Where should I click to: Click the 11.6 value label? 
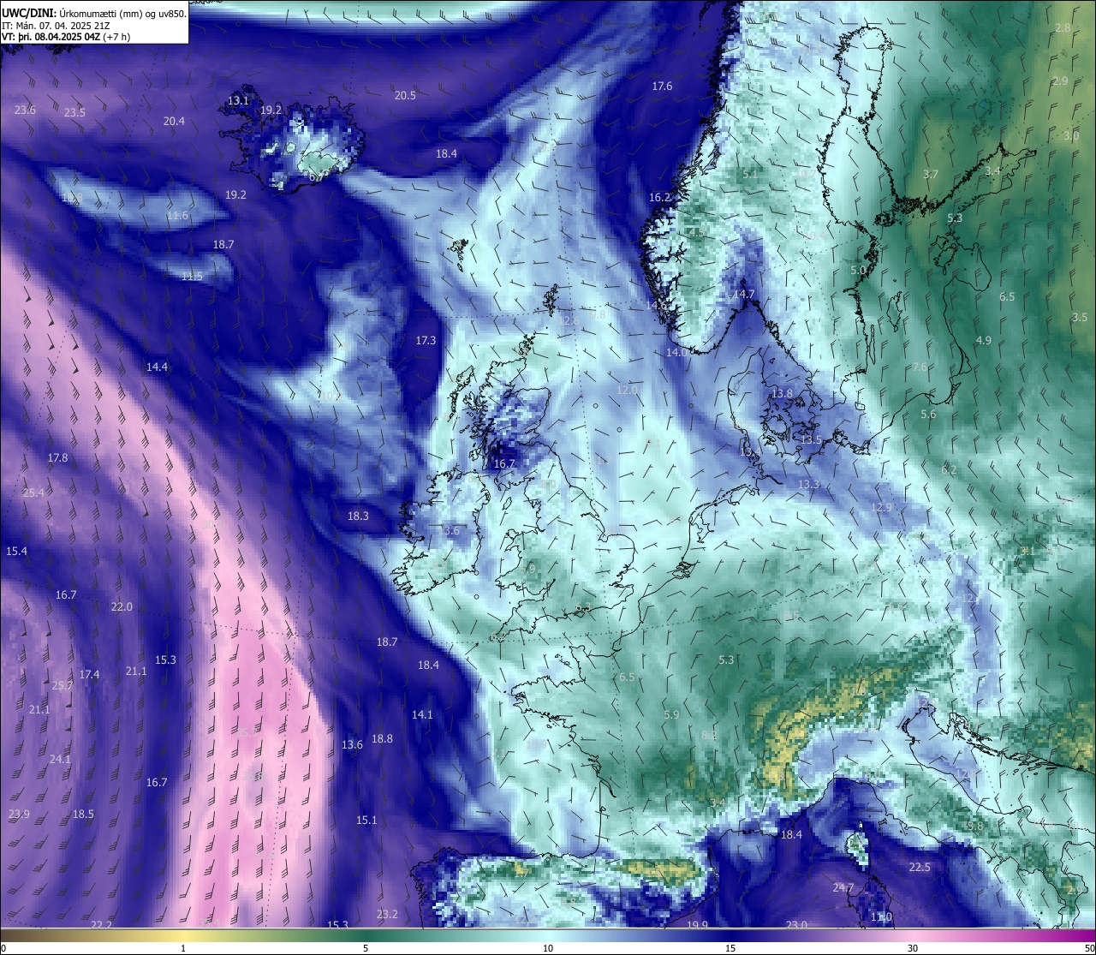click(177, 216)
